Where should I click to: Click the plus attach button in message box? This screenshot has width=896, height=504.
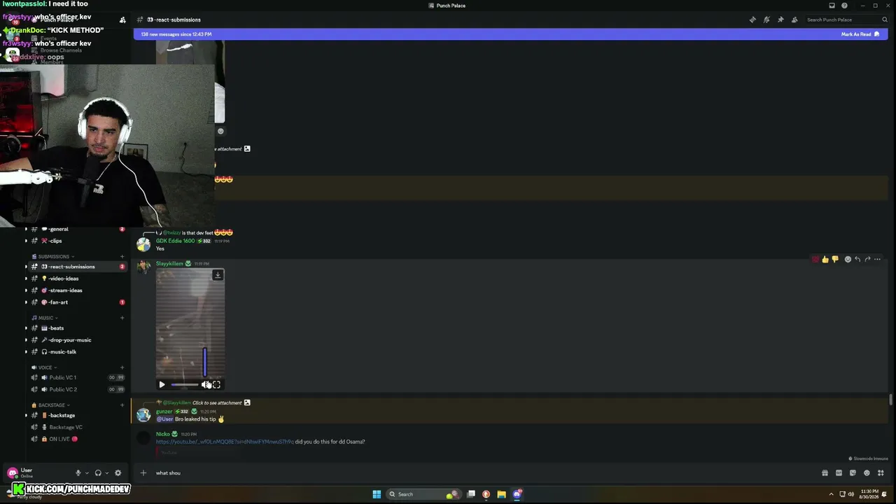click(143, 473)
